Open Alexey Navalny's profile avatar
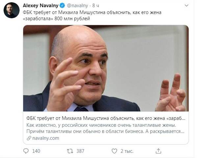 (12, 10)
